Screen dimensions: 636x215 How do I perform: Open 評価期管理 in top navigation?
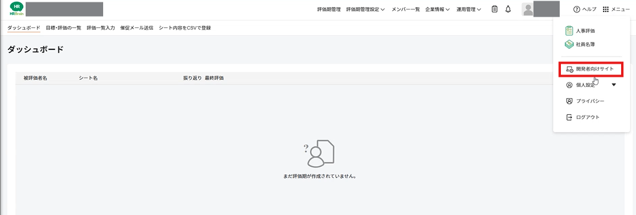tap(329, 10)
